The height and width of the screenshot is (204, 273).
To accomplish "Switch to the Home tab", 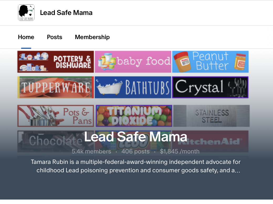I will coord(26,37).
